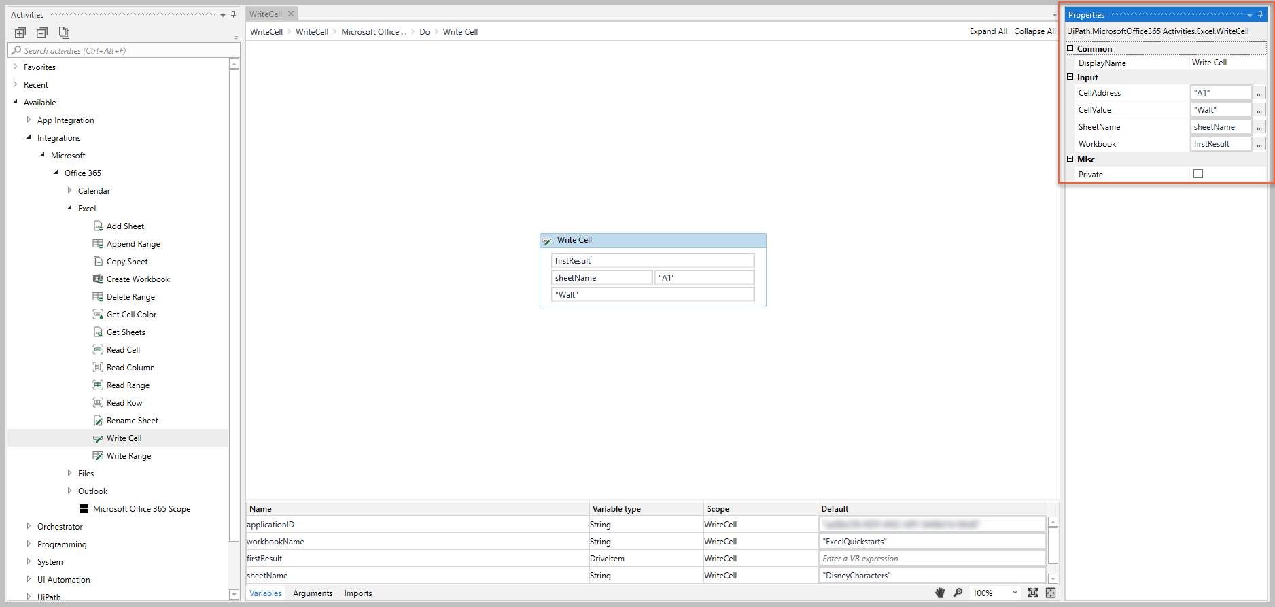This screenshot has width=1275, height=607.
Task: Expand the Orchestrator node
Action: pyautogui.click(x=29, y=526)
